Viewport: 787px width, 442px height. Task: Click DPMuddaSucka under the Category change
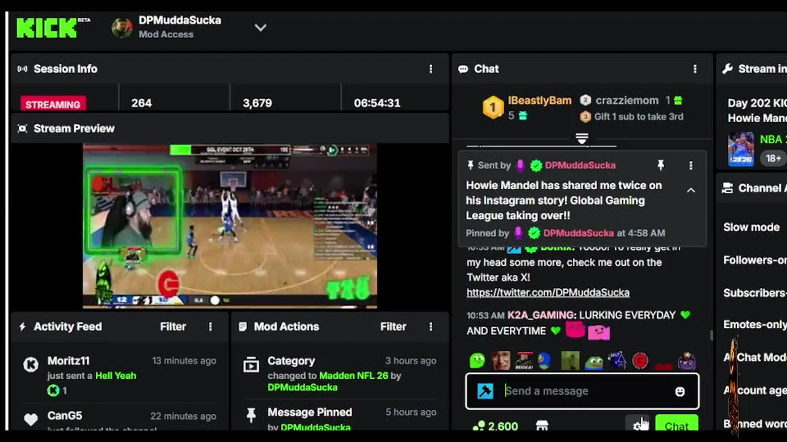(x=303, y=387)
